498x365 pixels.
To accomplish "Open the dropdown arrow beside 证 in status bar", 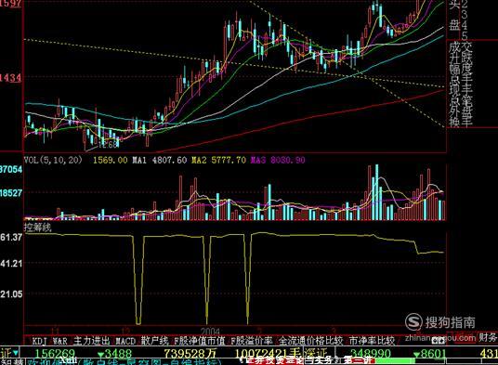I will 15,353.
